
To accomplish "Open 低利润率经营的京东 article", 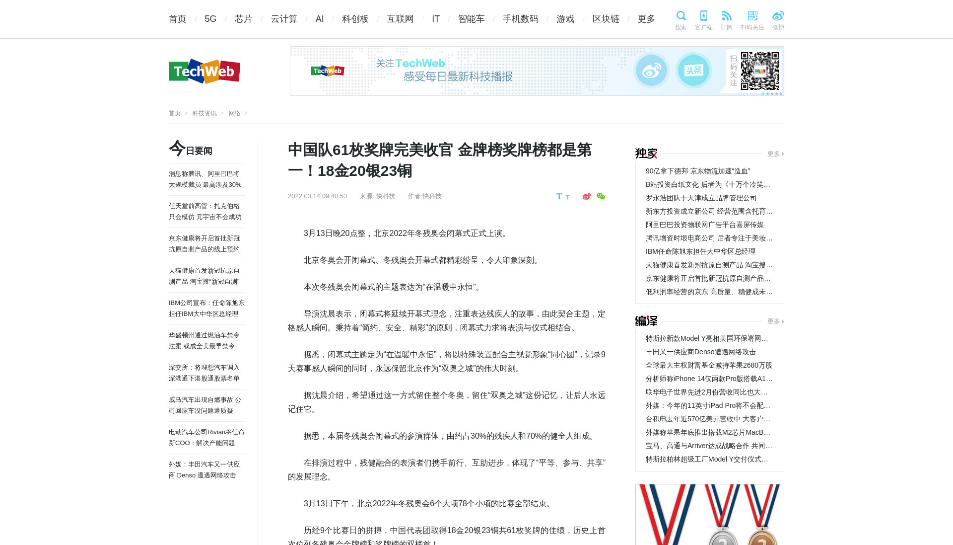I will pos(709,292).
